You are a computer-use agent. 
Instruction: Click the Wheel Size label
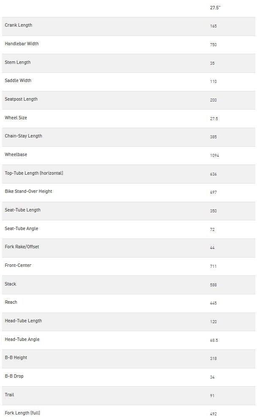[16, 118]
